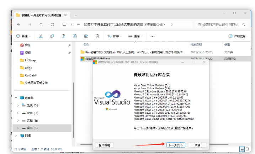Image resolution: width=255 pixels, height=154 pixels.
Task: Open a new Explorer tab with plus
Action: 76,15
